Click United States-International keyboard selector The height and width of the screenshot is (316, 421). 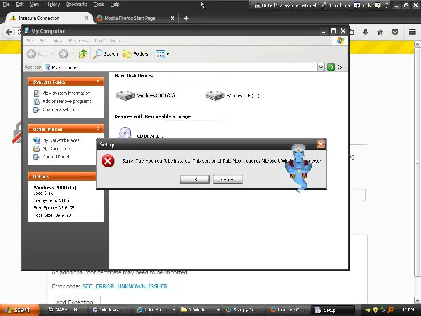(285, 5)
